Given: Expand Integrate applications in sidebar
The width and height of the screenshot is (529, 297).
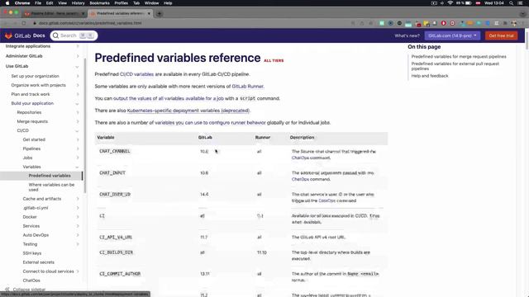Looking at the screenshot, I should point(77,46).
